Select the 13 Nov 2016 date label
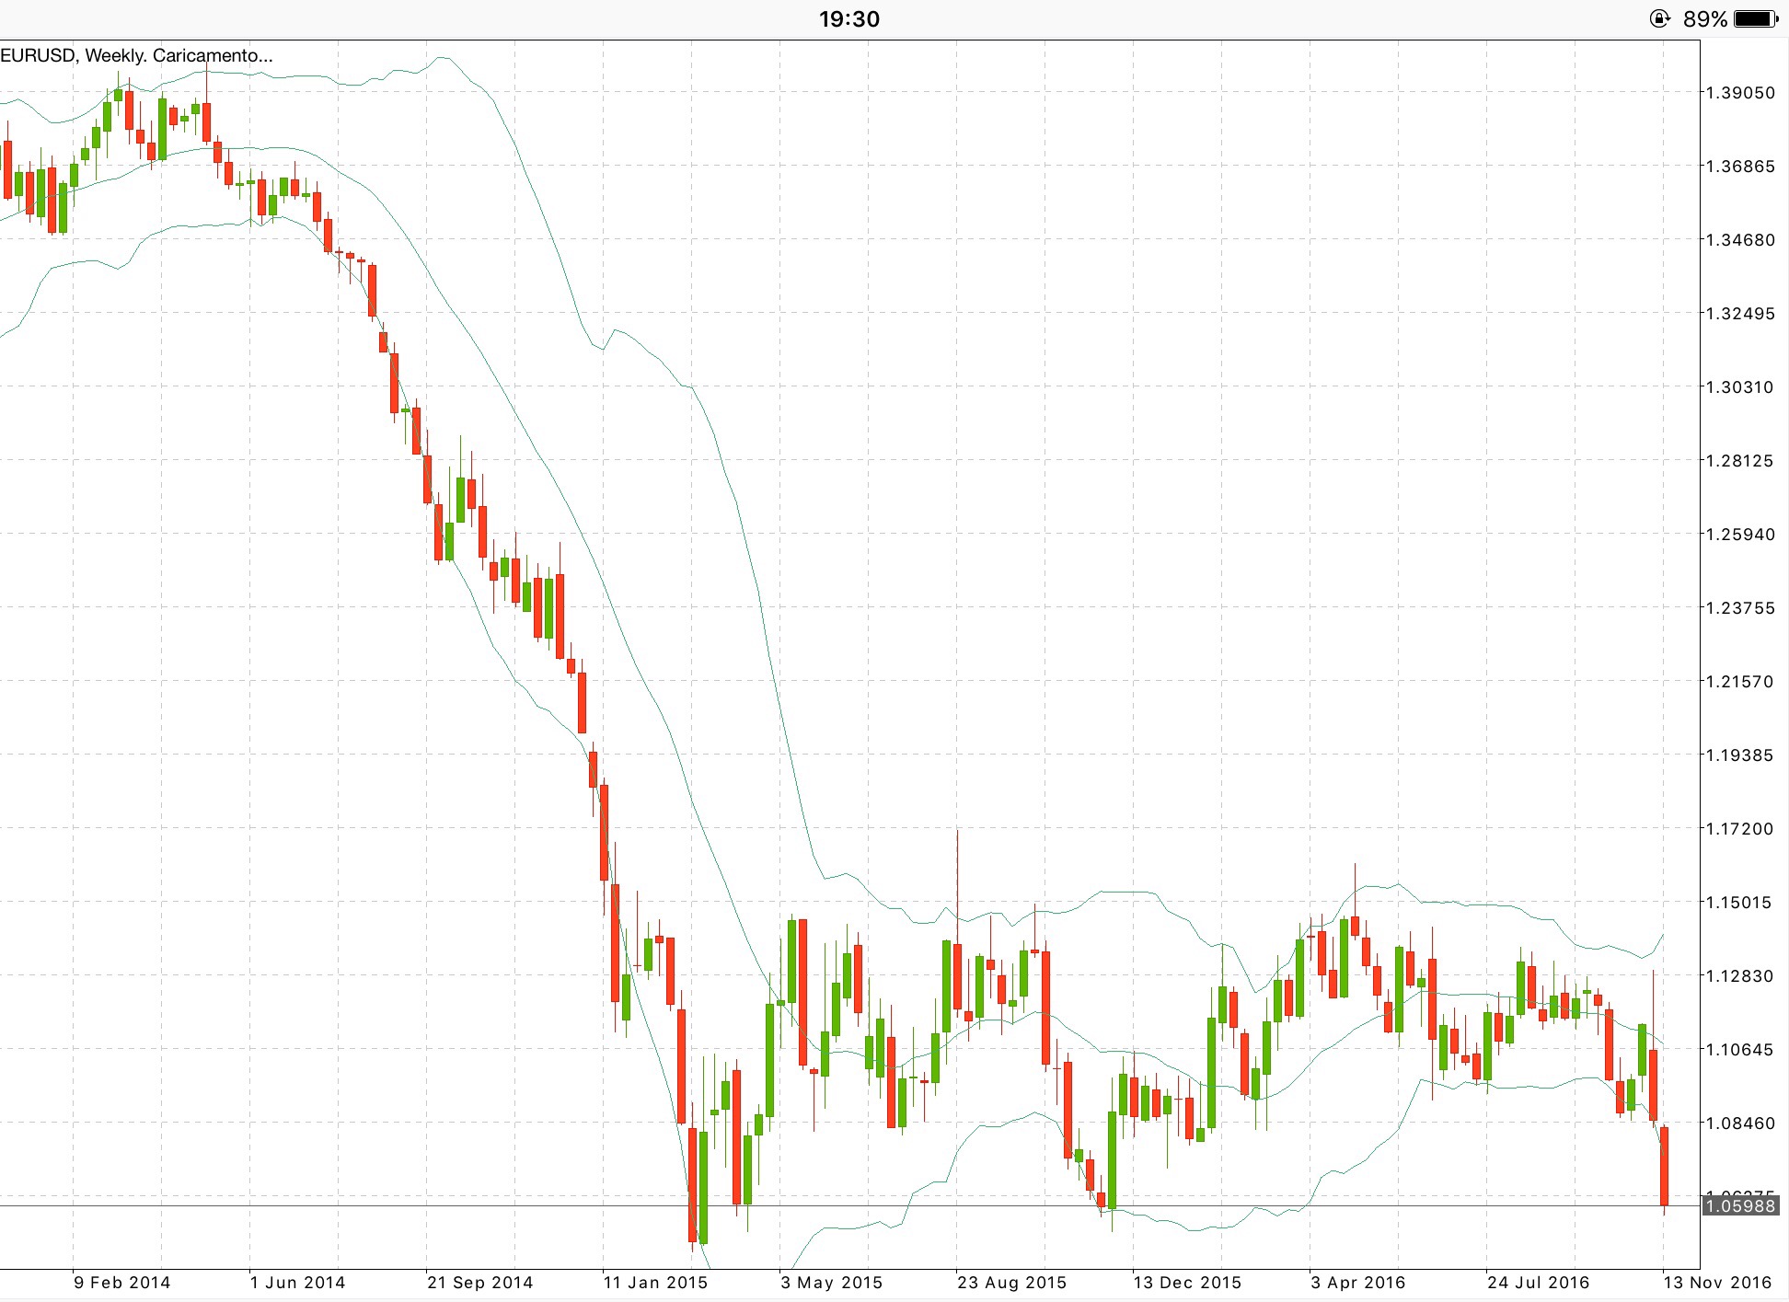The image size is (1789, 1302). pyautogui.click(x=1716, y=1282)
